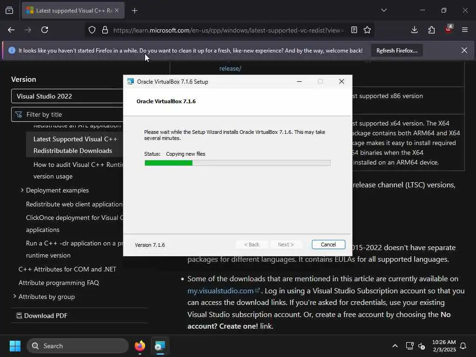The height and width of the screenshot is (357, 476).
Task: Minimize the Oracle VirtualBox Setup window
Action: coord(299,81)
